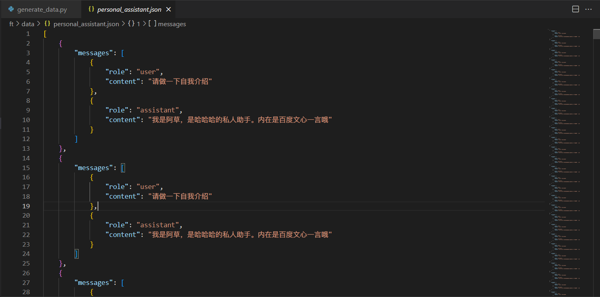Open the personal_assistant.json breadcrumb
Viewport: 600px width, 297px height.
[86, 24]
